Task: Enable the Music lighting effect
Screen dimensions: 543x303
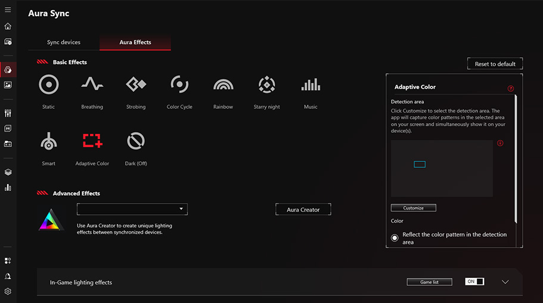Action: [x=311, y=85]
